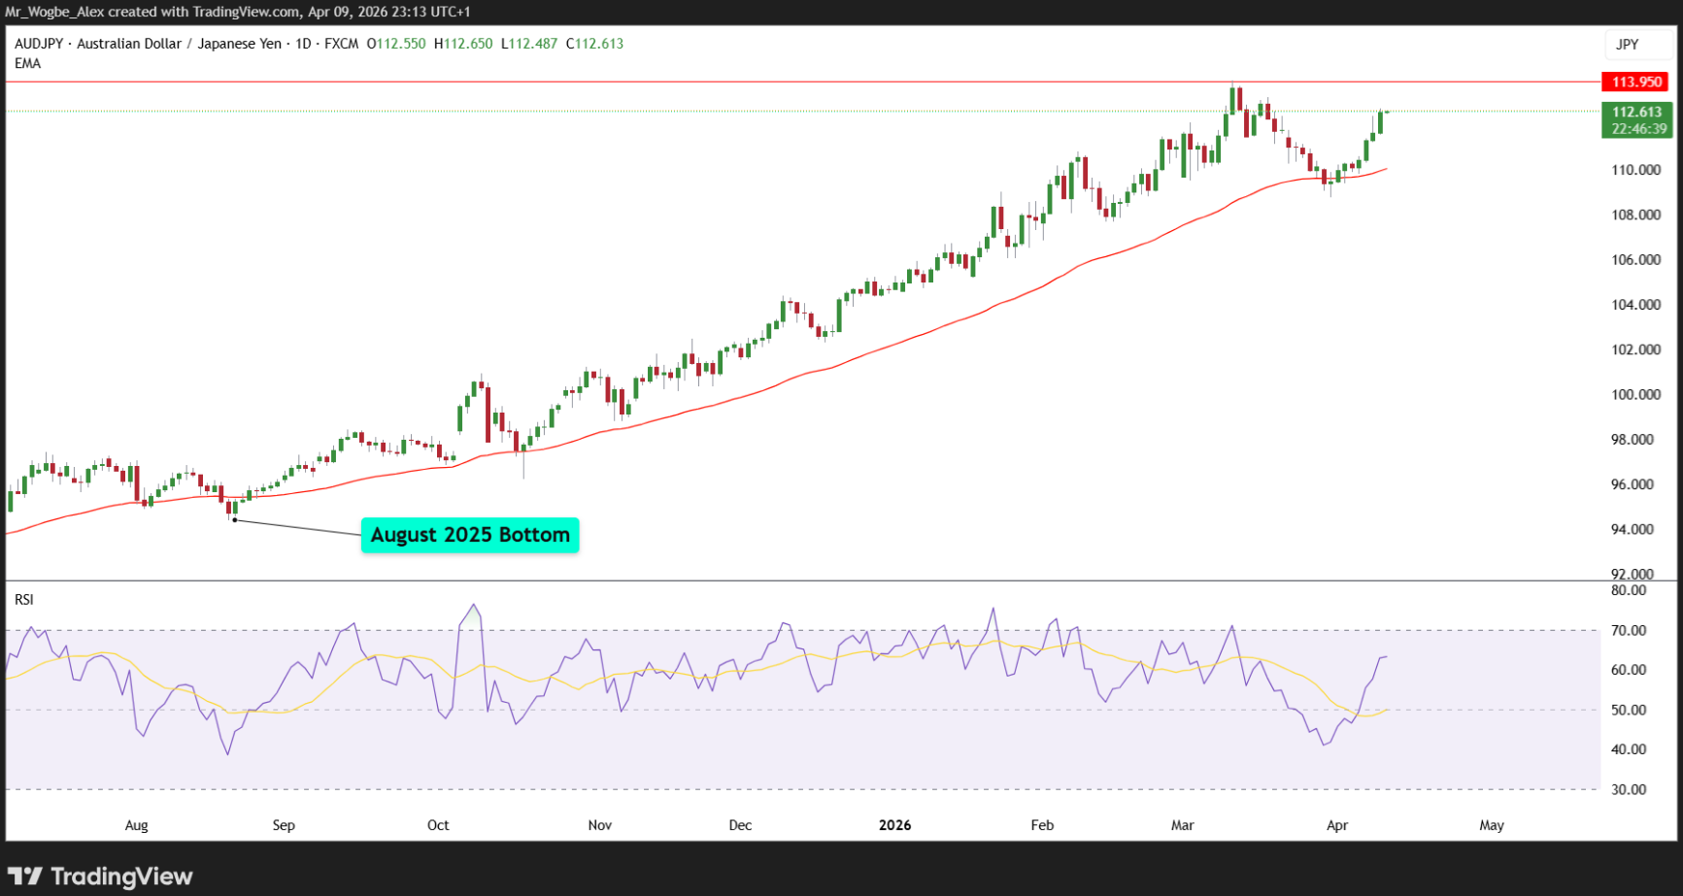Screen dimensions: 1683x896
Task: Hide the RSI indicator via its pane label
Action: (x=25, y=600)
